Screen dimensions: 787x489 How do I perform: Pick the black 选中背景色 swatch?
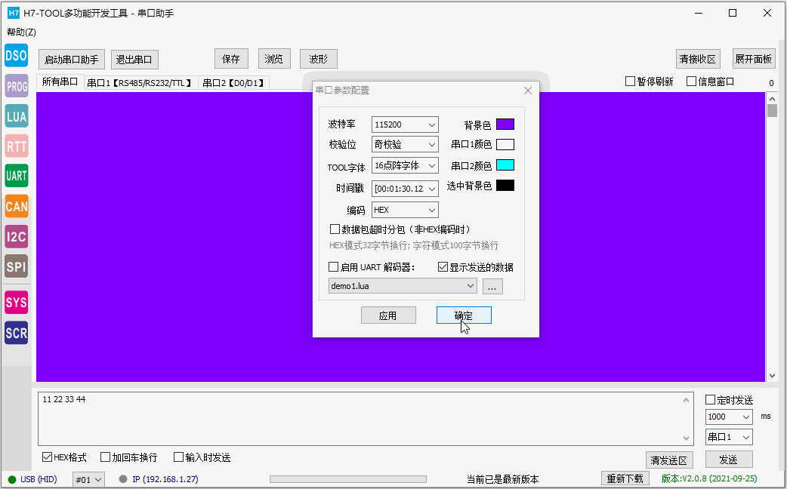[x=505, y=186]
